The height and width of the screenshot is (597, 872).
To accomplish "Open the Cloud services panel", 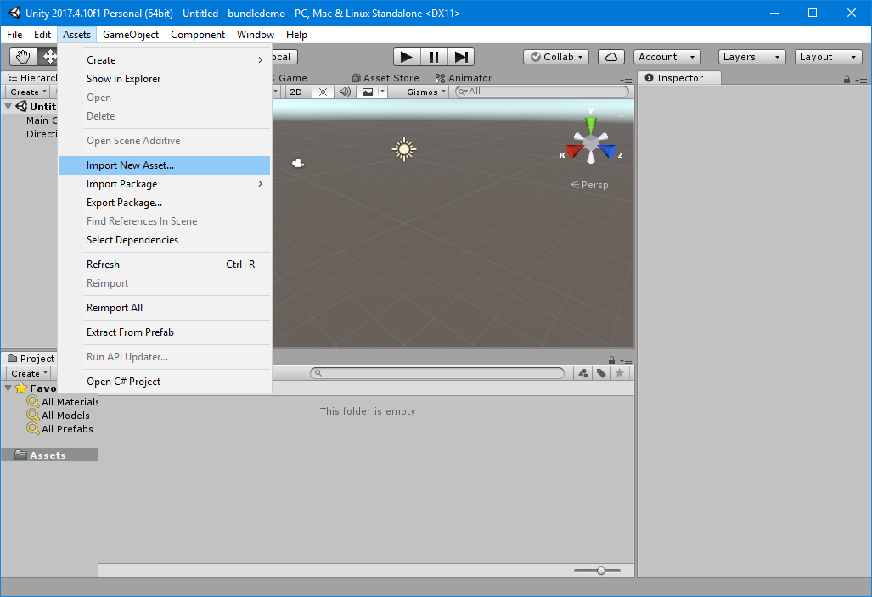I will pyautogui.click(x=610, y=57).
